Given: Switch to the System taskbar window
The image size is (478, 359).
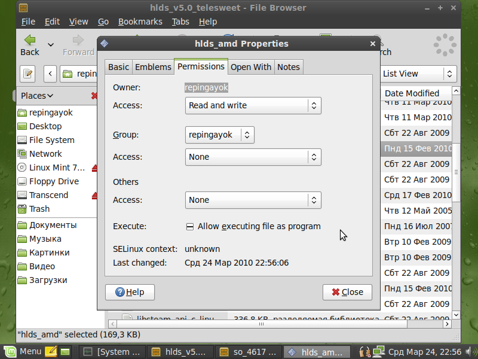Looking at the screenshot, I should click(x=112, y=352).
